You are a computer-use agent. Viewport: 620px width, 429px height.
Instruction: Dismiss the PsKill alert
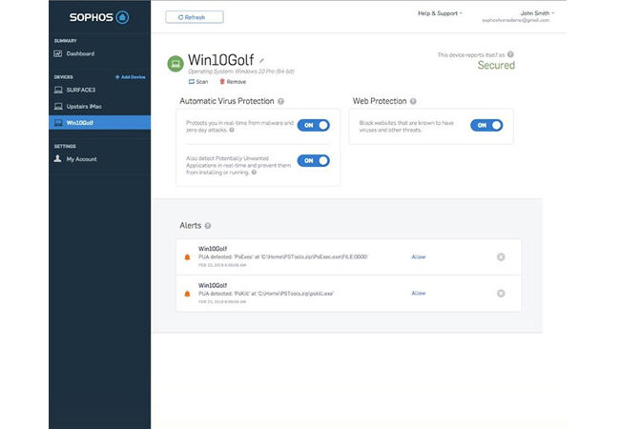pyautogui.click(x=501, y=294)
